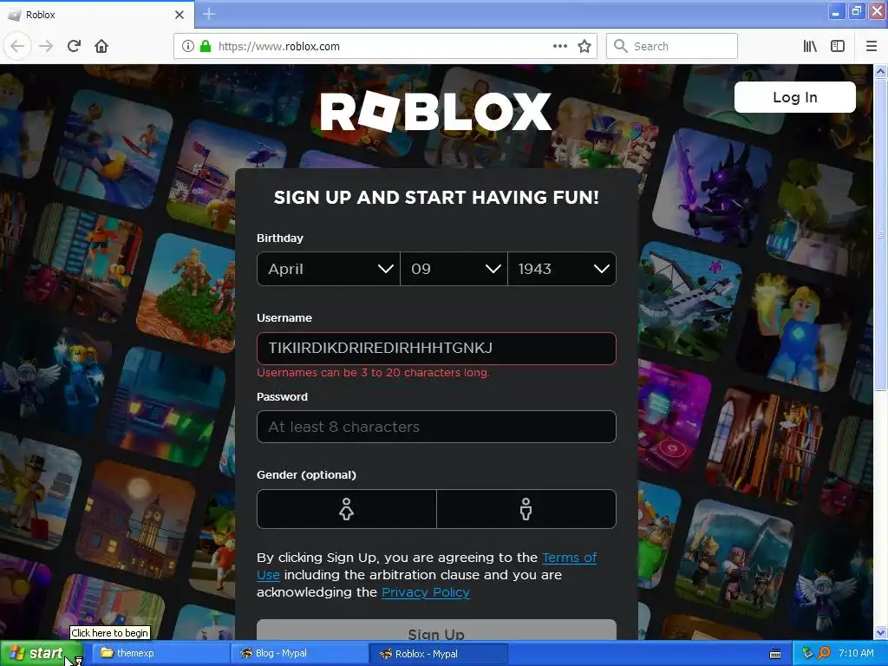888x666 pixels.
Task: Select the female gender icon
Action: pyautogui.click(x=347, y=508)
